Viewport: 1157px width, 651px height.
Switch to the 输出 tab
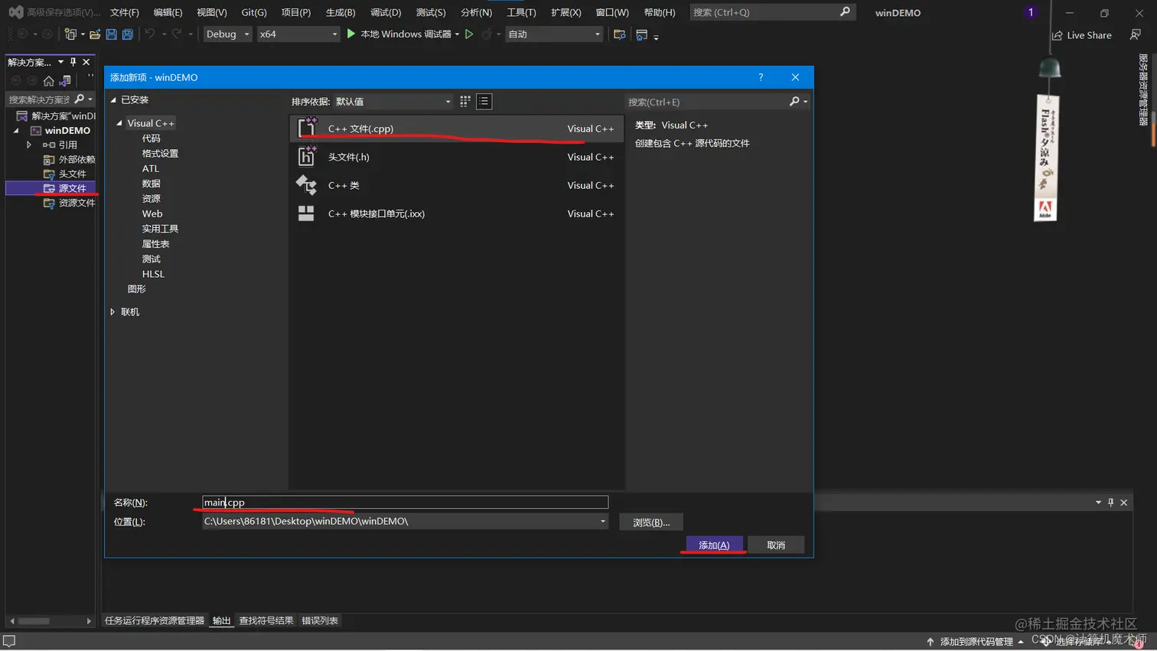[222, 620]
